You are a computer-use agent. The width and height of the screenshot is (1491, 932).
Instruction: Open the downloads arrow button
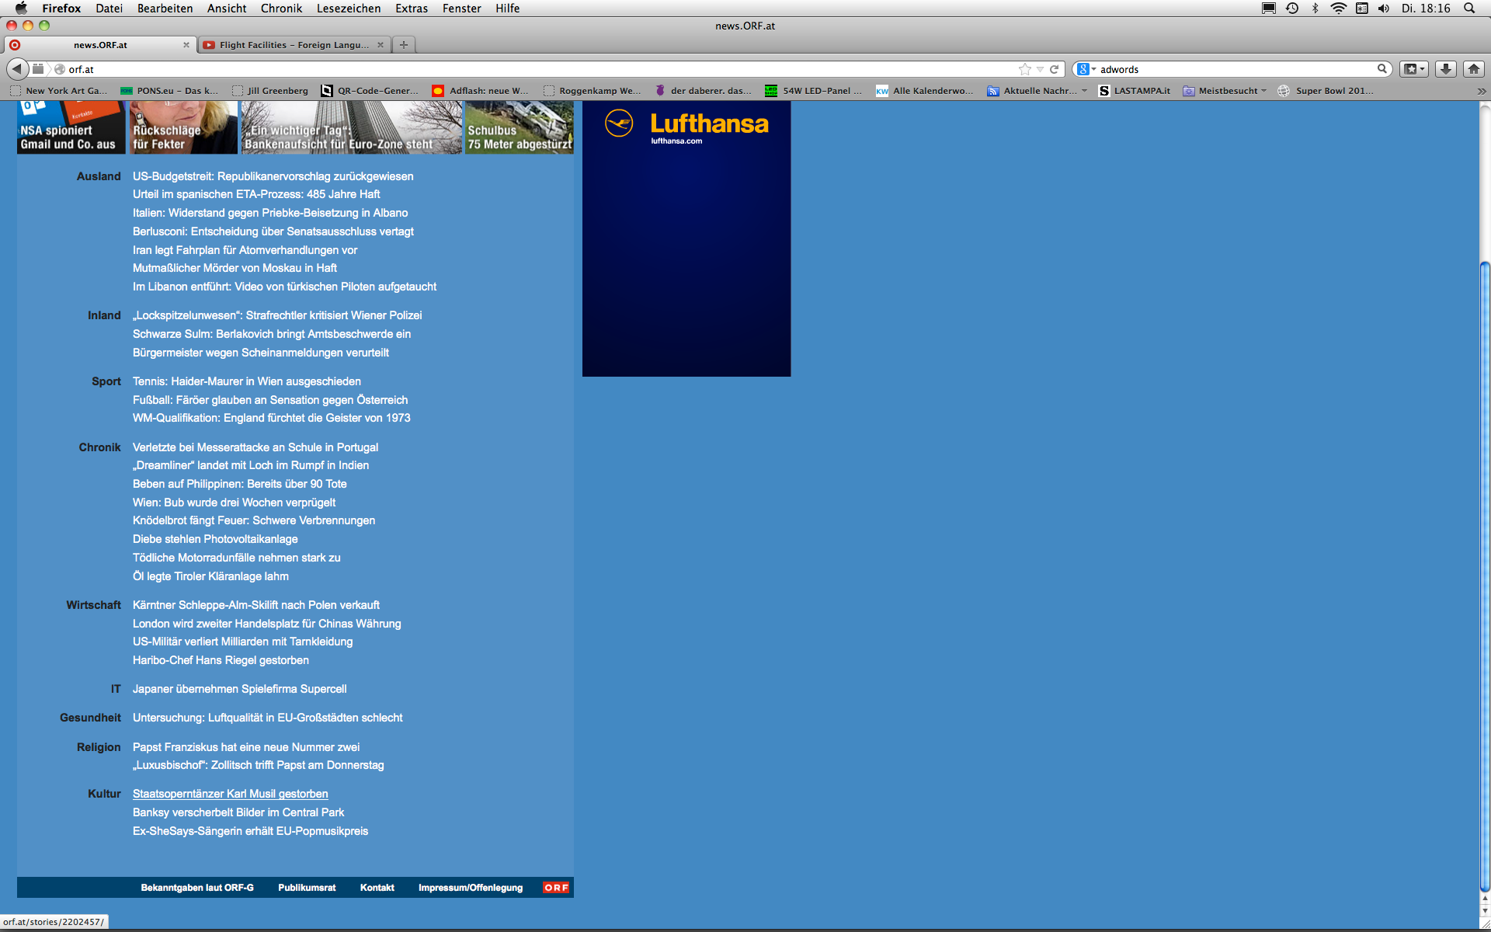coord(1445,69)
